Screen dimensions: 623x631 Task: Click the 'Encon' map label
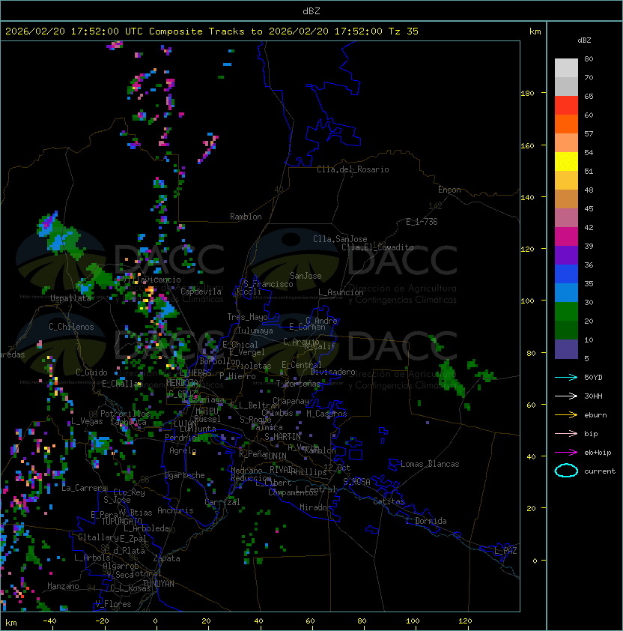click(449, 190)
